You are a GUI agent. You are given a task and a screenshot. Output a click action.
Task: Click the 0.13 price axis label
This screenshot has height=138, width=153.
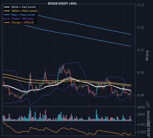pos(140,5)
